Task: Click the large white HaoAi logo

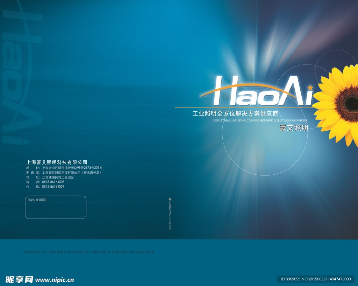Action: 257,91
